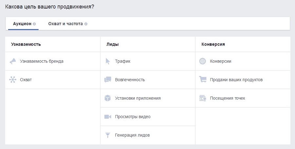Switch to the Аукцион tab

point(22,24)
